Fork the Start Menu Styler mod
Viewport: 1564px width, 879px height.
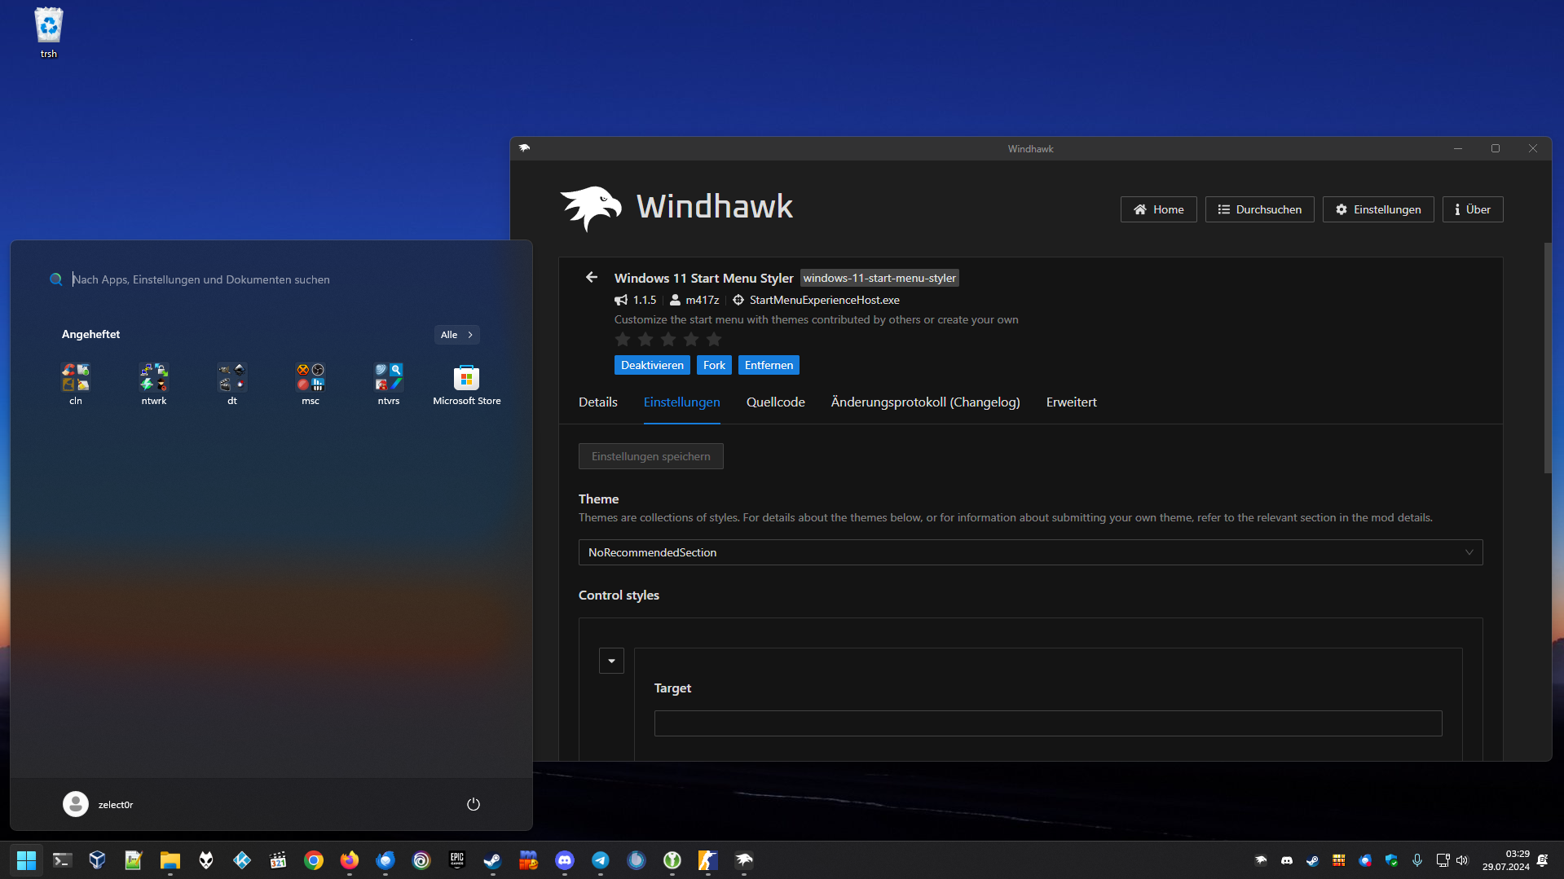[714, 365]
